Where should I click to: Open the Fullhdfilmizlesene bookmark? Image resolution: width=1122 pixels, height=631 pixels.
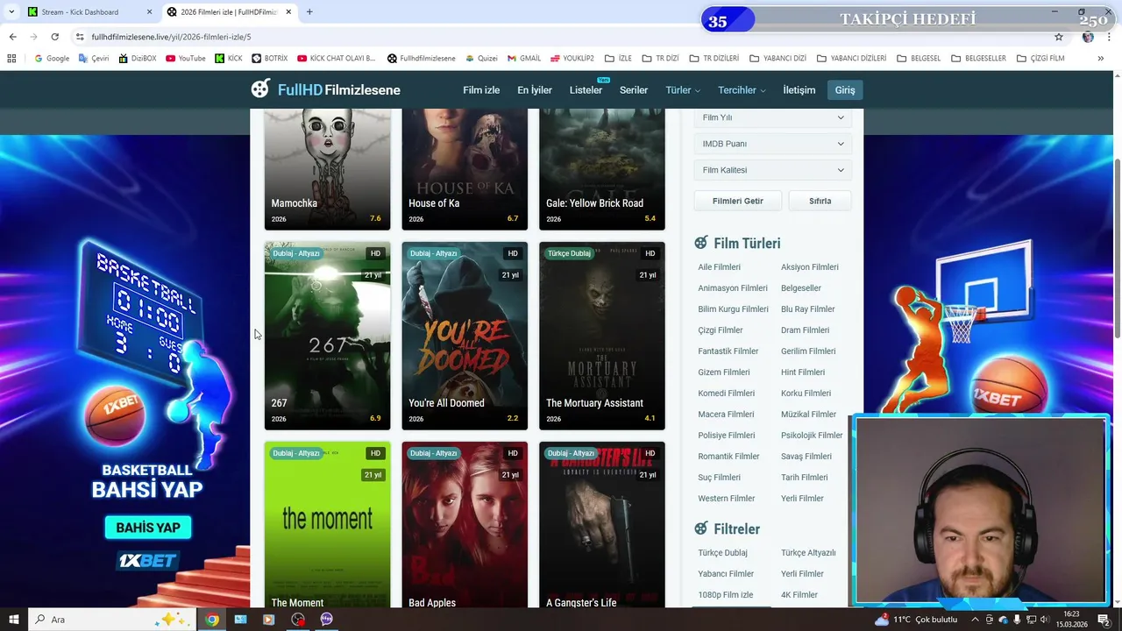[422, 59]
